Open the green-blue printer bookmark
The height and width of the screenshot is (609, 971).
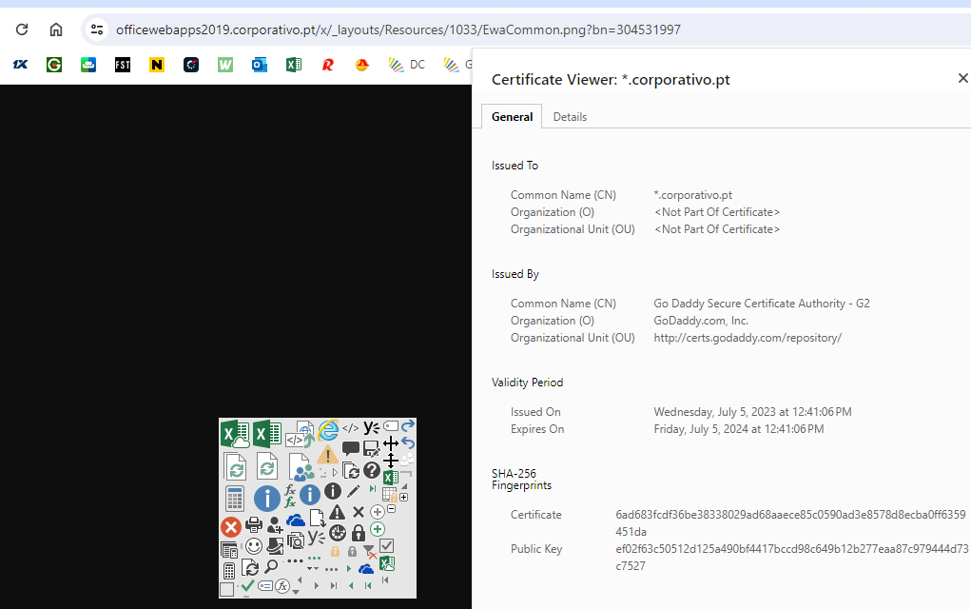88,65
